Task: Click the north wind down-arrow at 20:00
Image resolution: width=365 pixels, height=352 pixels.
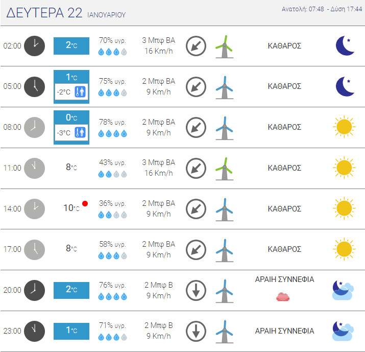Action: 196,290
